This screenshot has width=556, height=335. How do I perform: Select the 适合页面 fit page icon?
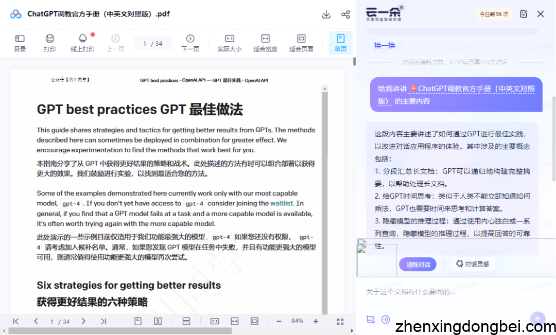click(x=301, y=43)
